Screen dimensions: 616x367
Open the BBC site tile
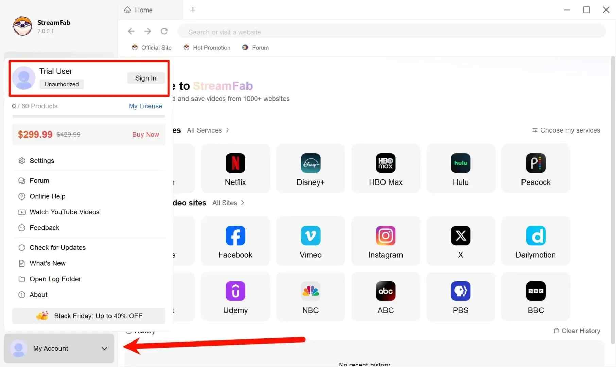[535, 296]
